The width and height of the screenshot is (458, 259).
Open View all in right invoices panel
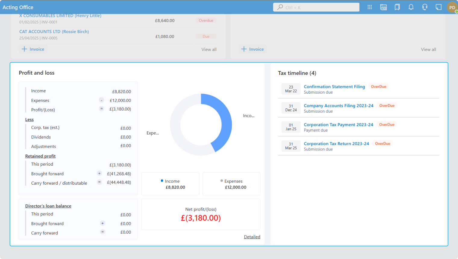tap(428, 49)
